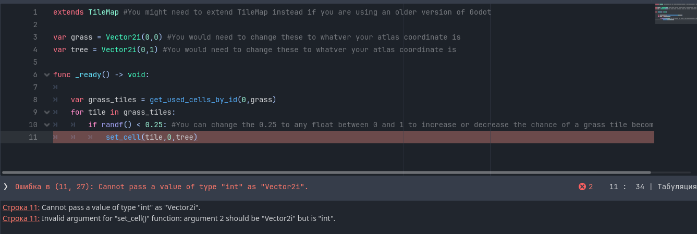Place cursor on set_cell call
697x234 pixels.
point(123,137)
